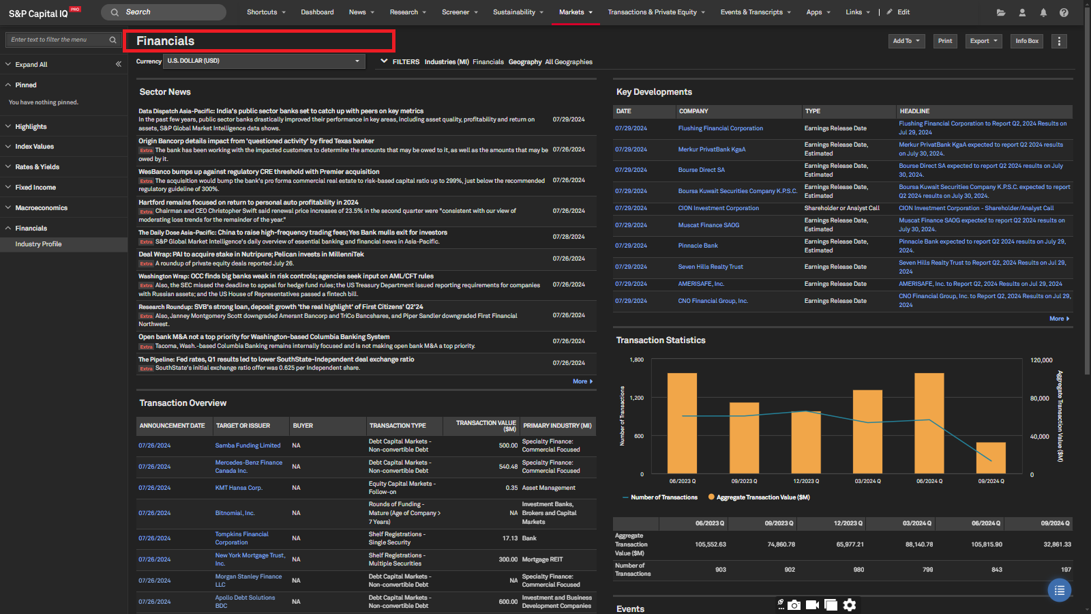Screen dimensions: 1091x614
Task: Open the Flushing Financial Corporation company link
Action: [720, 128]
